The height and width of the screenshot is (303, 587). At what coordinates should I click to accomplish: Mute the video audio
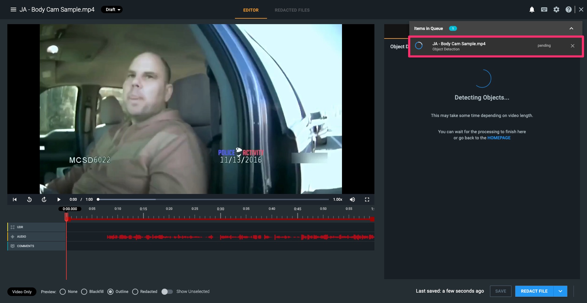click(352, 199)
